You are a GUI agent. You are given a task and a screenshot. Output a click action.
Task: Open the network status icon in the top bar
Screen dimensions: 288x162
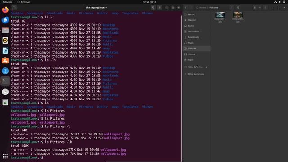(276, 2)
